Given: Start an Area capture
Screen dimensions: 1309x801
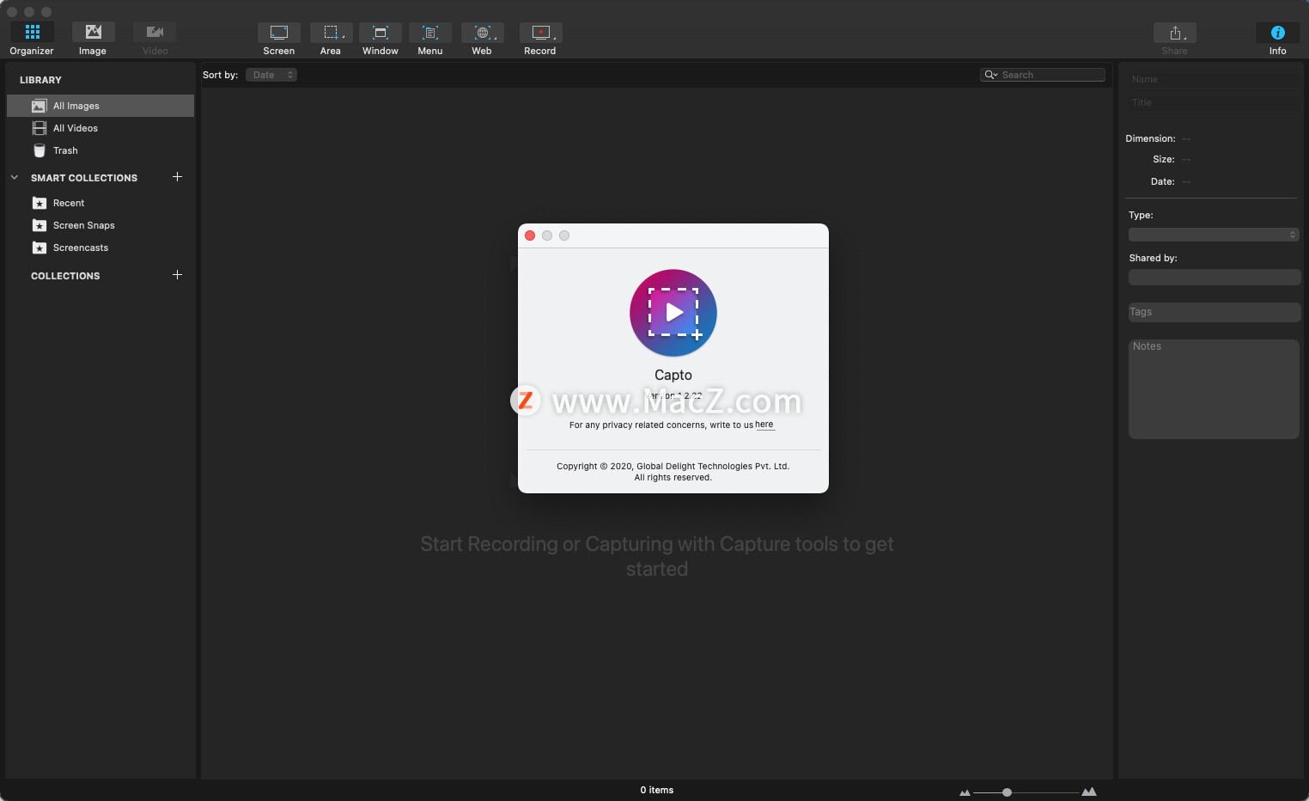Looking at the screenshot, I should tap(331, 39).
